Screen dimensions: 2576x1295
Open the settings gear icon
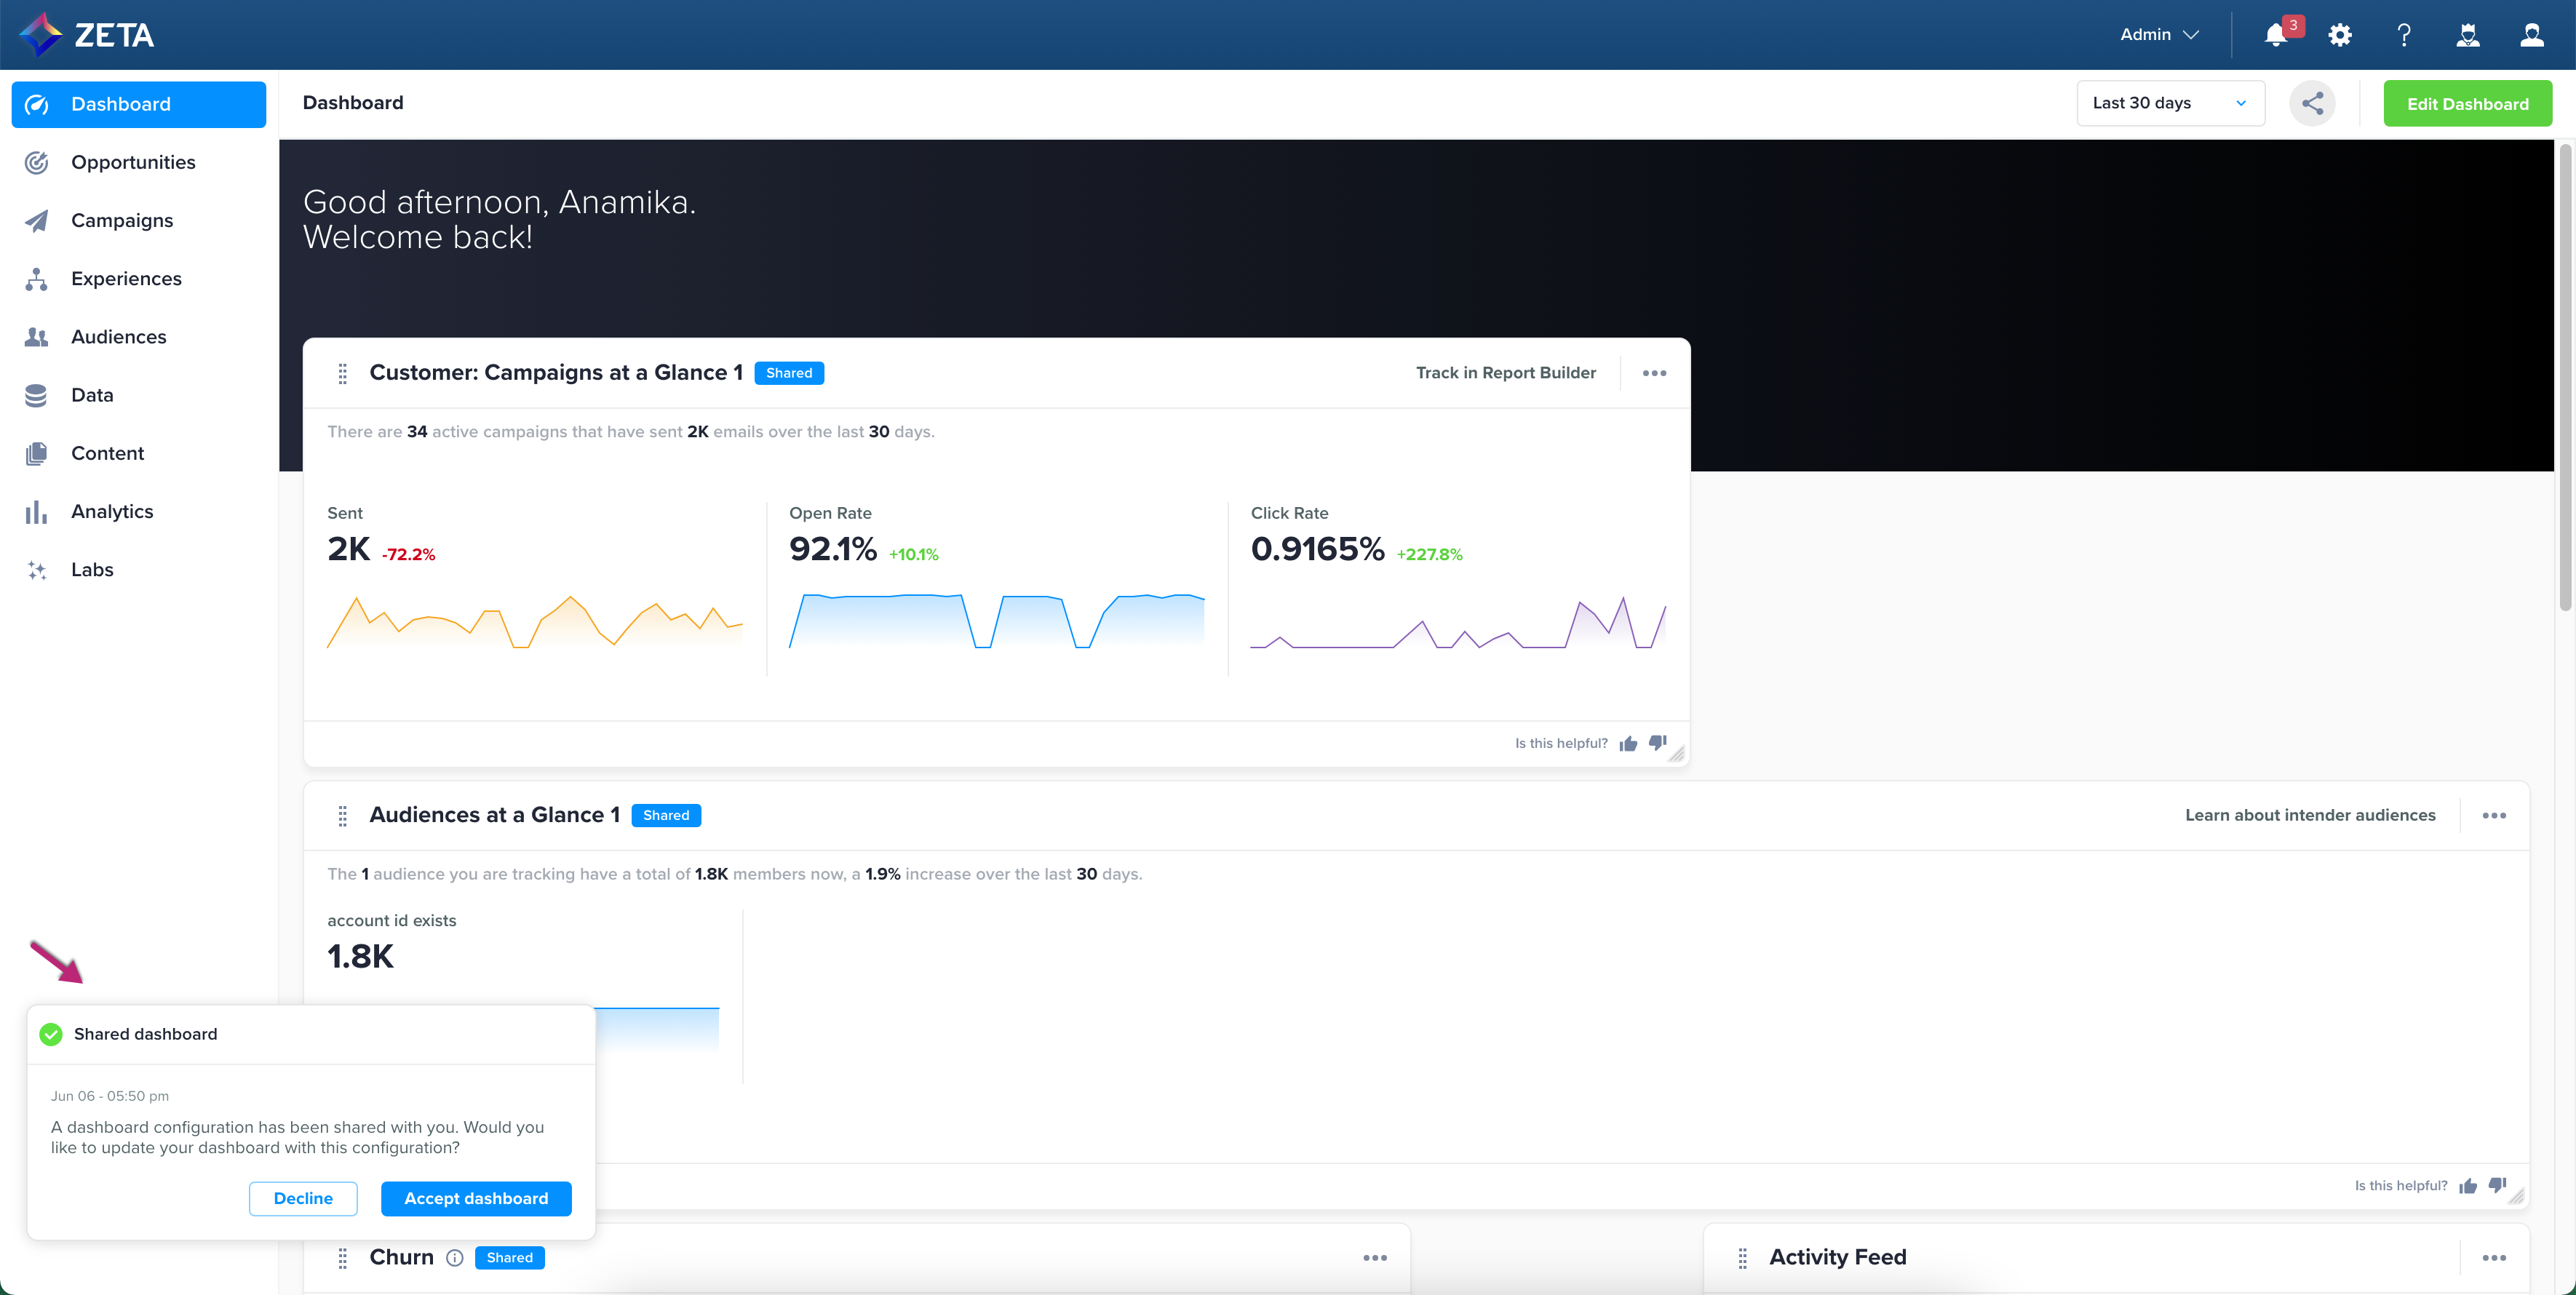2340,34
